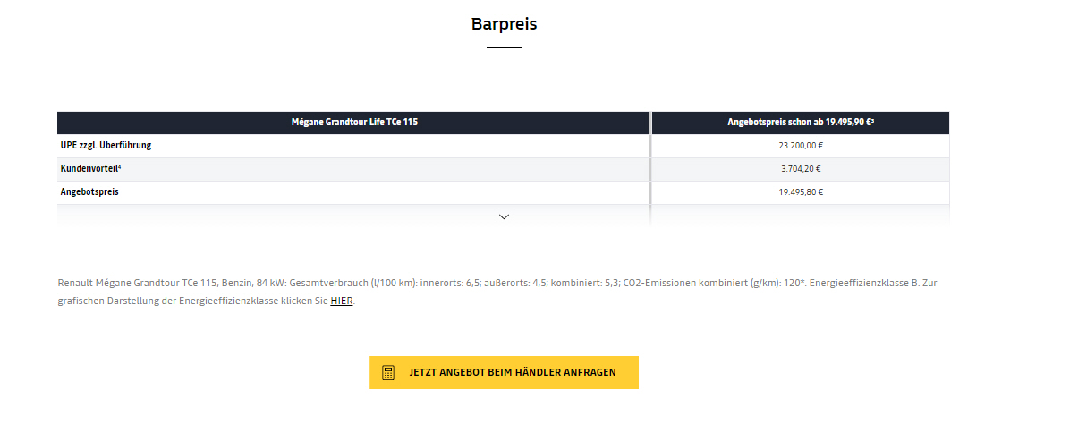1078x424 pixels.
Task: Select the Angebotspreis row label
Action: (x=89, y=192)
